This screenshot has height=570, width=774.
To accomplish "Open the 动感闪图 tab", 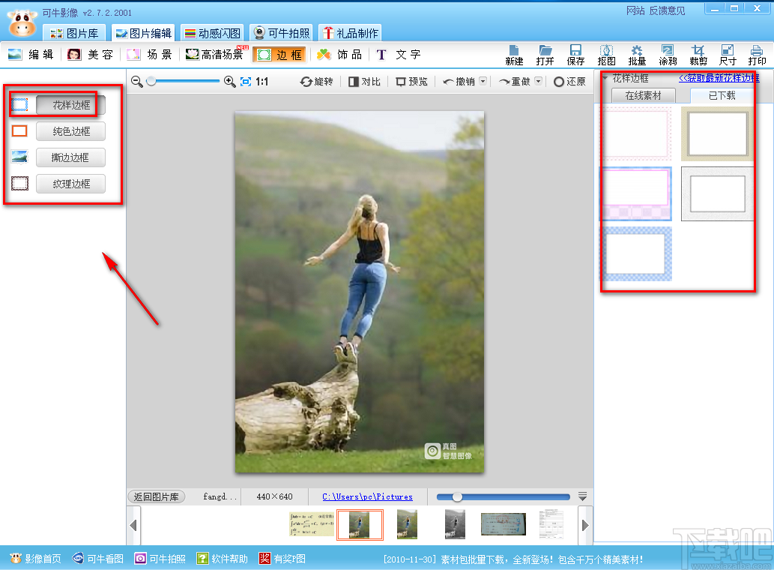I will [212, 33].
